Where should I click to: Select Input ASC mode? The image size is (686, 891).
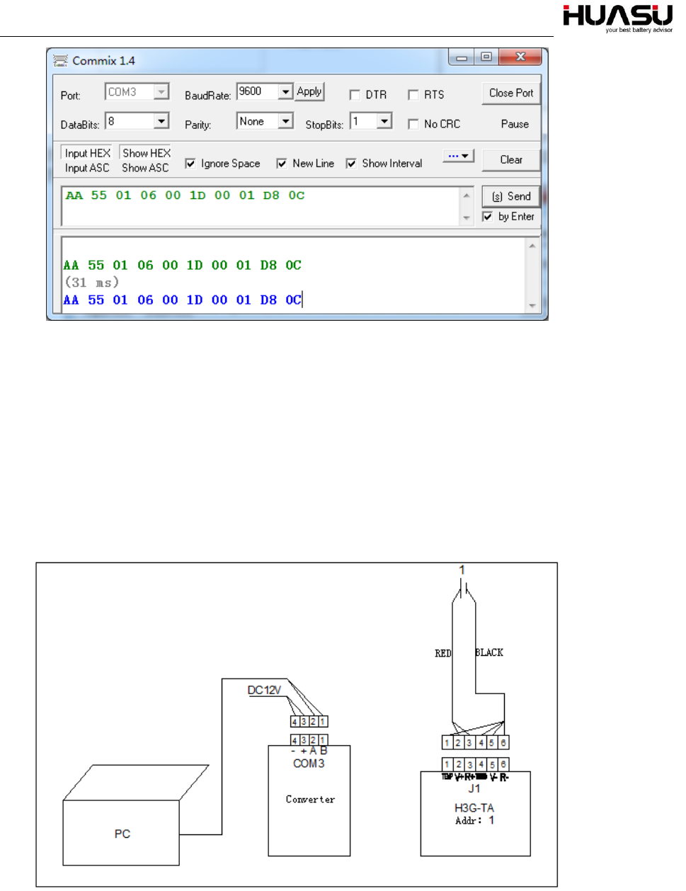point(87,169)
